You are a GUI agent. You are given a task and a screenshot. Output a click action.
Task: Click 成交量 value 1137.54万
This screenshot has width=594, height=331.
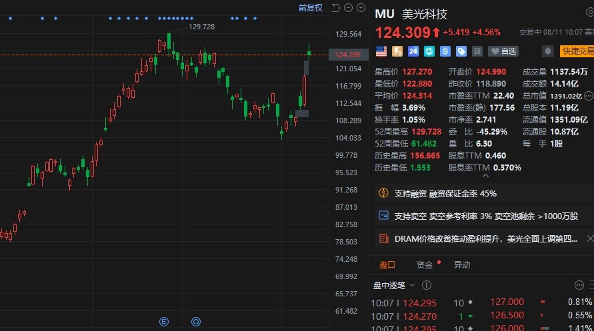[x=569, y=72]
